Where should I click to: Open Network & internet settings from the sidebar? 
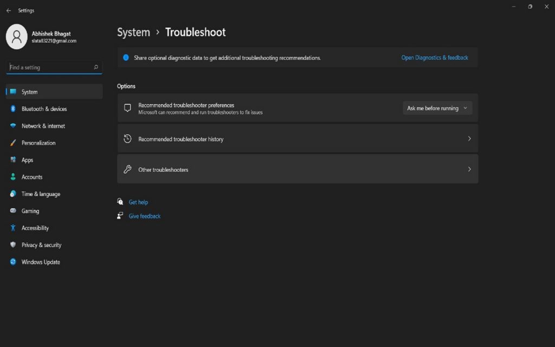pos(12,126)
